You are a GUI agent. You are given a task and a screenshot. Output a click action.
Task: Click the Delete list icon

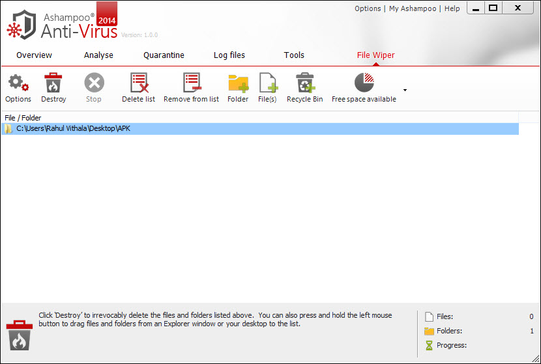[139, 83]
